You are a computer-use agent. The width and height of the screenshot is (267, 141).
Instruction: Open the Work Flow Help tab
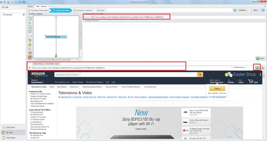point(52,64)
